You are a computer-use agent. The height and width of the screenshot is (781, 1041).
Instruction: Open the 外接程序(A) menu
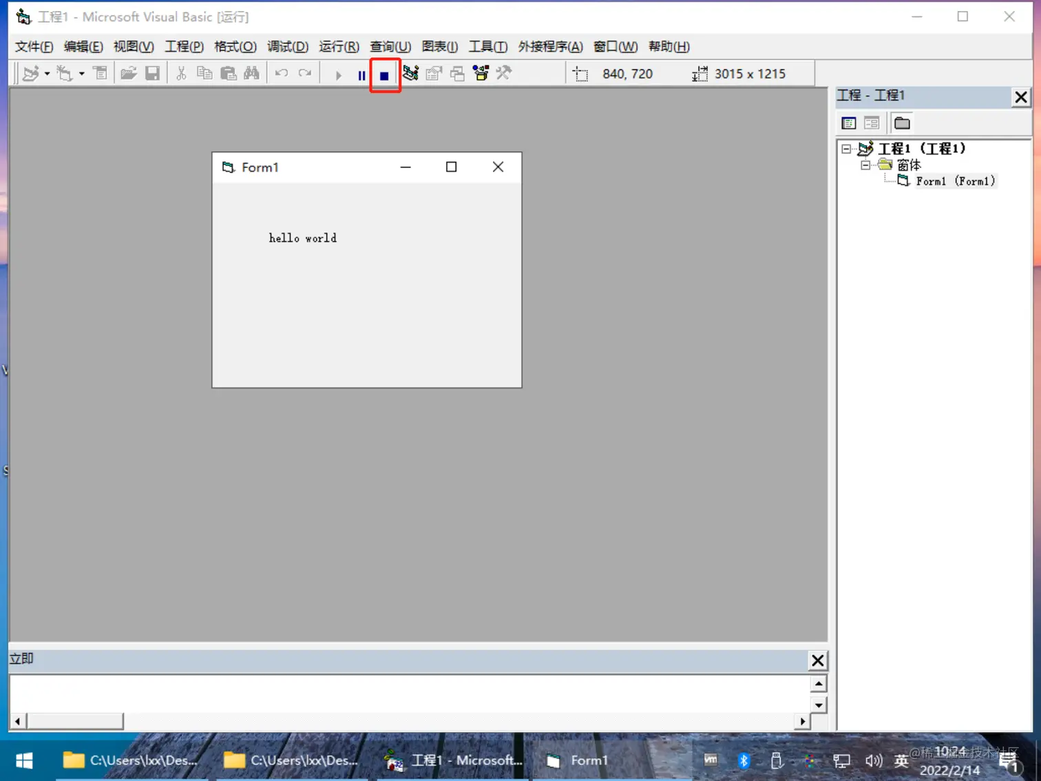tap(551, 46)
